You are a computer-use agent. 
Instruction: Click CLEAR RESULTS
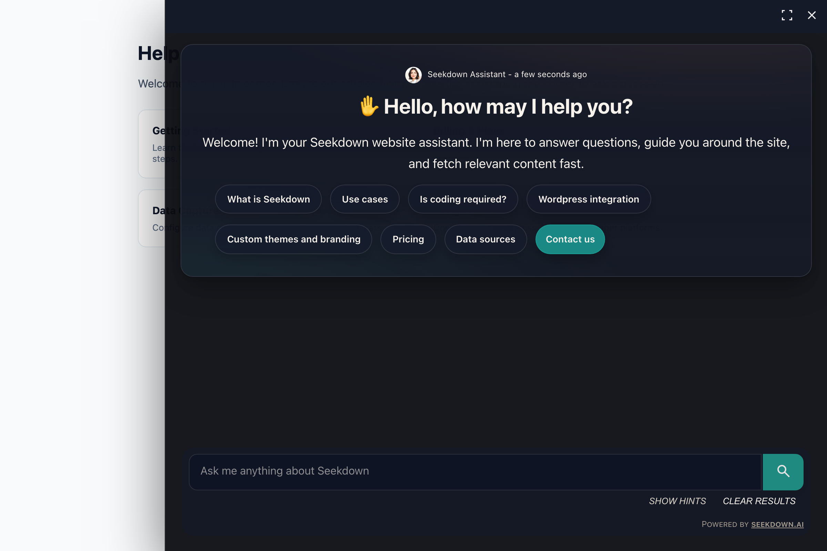[759, 501]
